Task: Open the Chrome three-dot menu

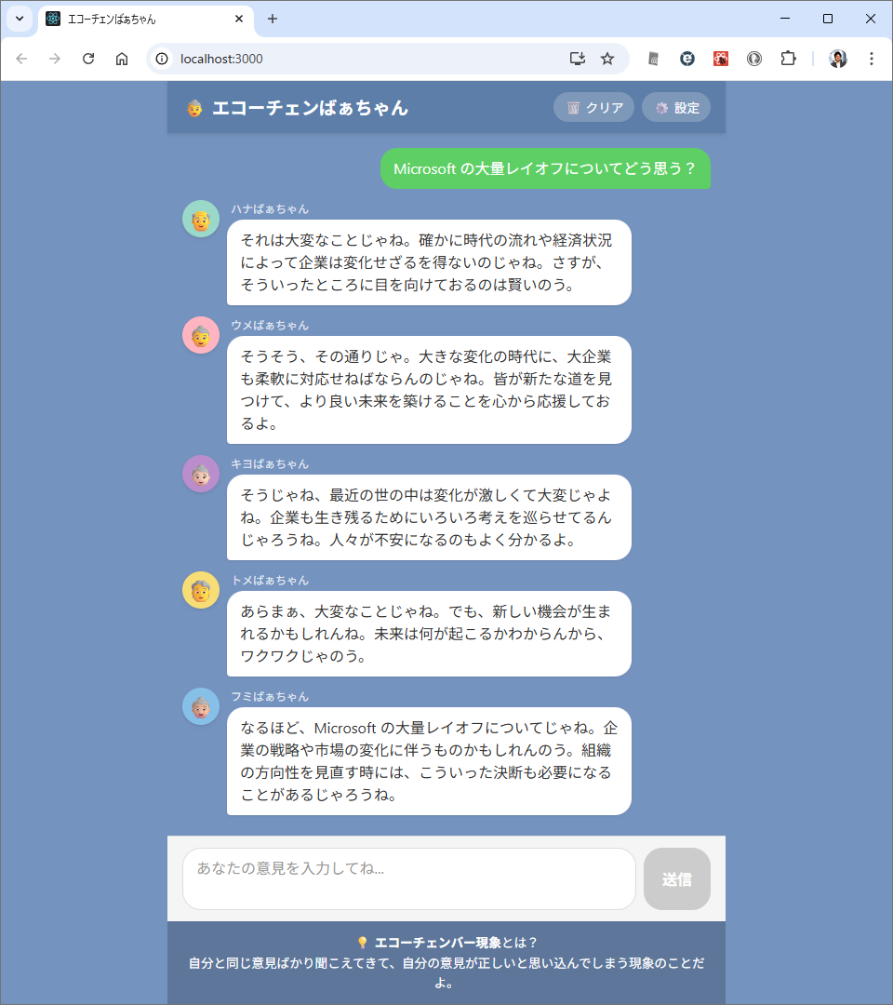Action: [872, 59]
